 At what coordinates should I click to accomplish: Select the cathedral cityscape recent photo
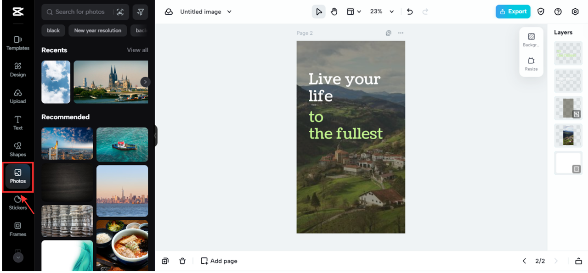pos(111,82)
